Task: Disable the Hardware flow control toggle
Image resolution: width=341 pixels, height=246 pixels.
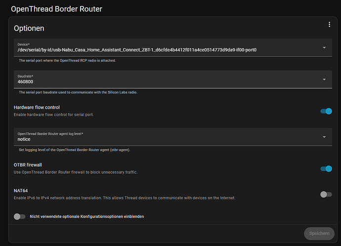Action: point(326,111)
